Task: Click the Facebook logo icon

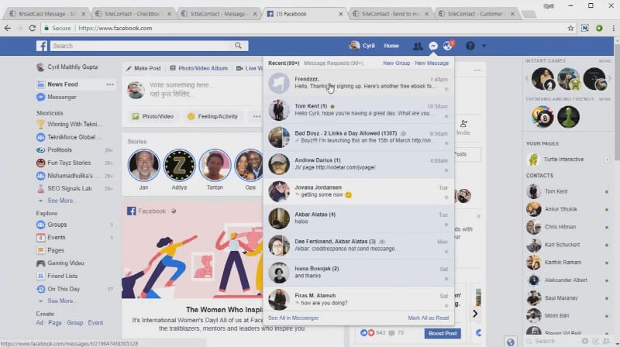Action: (x=42, y=46)
